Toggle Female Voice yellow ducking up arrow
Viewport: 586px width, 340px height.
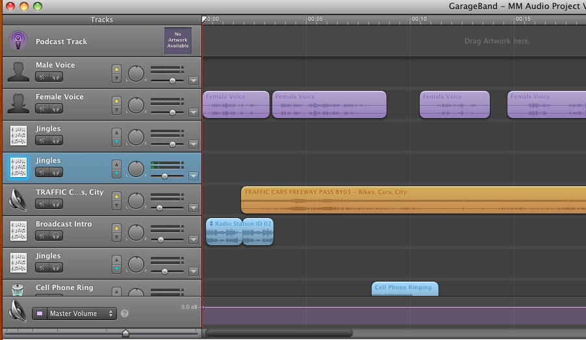tap(116, 101)
